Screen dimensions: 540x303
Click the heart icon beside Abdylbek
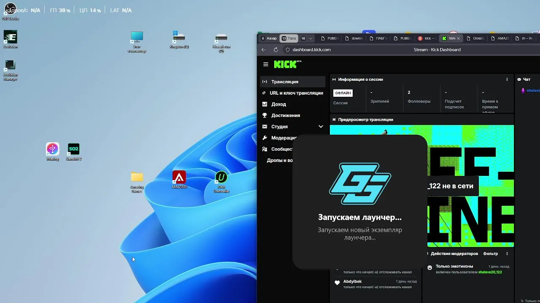click(x=337, y=283)
